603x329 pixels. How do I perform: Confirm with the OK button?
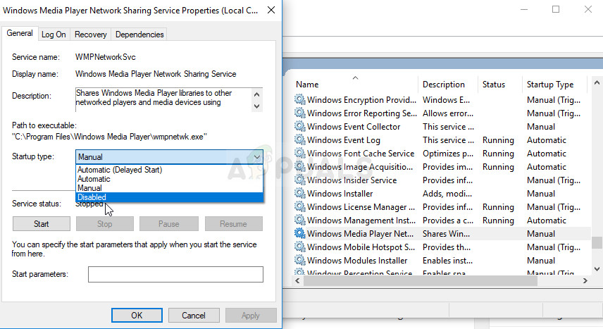pos(137,315)
